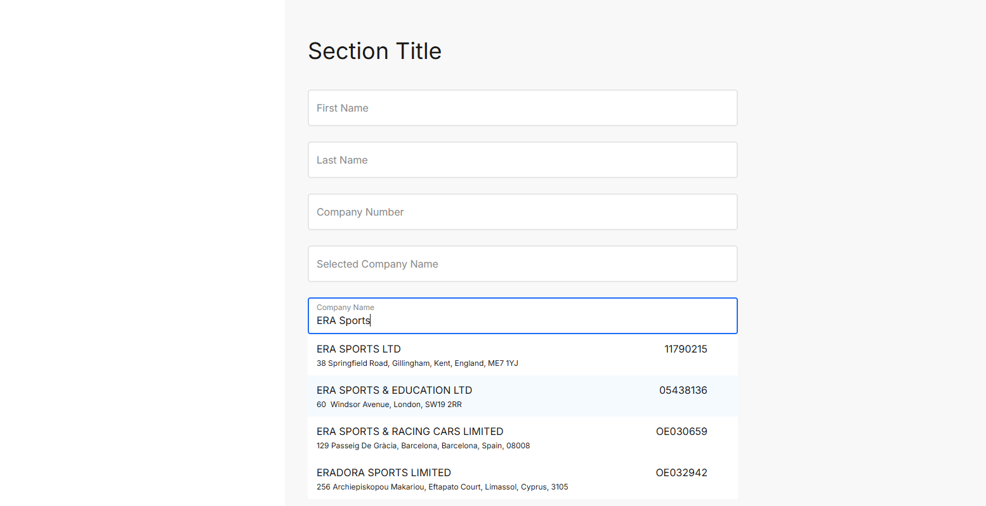Select the result numbered OE032942
The image size is (986, 506).
pos(681,472)
